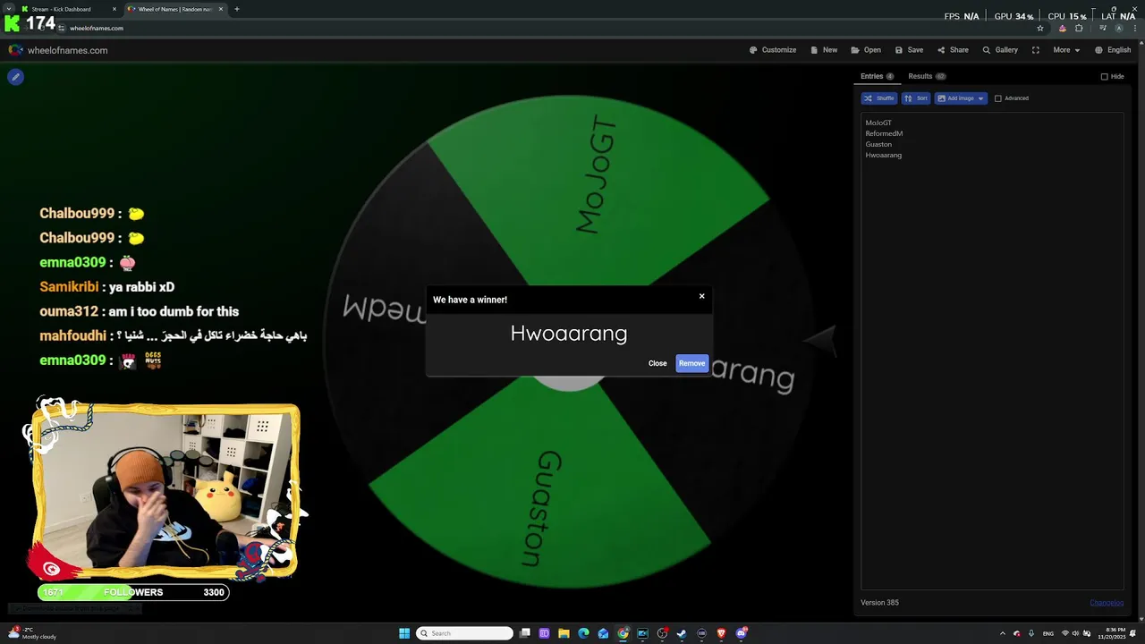The image size is (1145, 644).
Task: Open the volume speaker tray icon
Action: pyautogui.click(x=1076, y=633)
